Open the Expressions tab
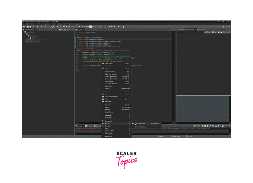 point(202,30)
